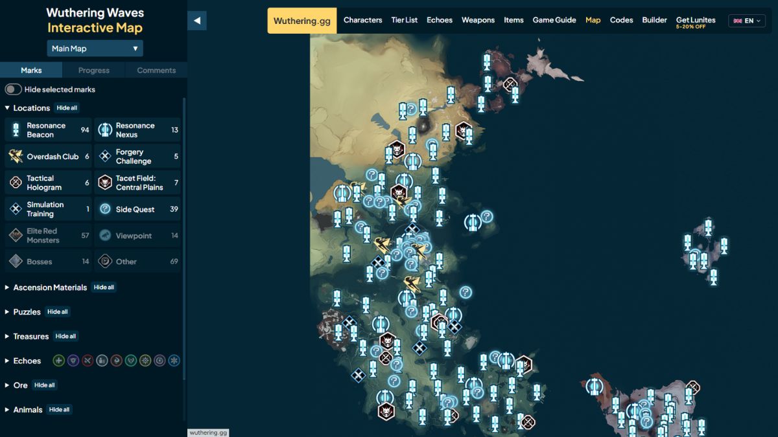Viewport: 778px width, 437px height.
Task: Select the Marks tab
Action: [x=31, y=70]
